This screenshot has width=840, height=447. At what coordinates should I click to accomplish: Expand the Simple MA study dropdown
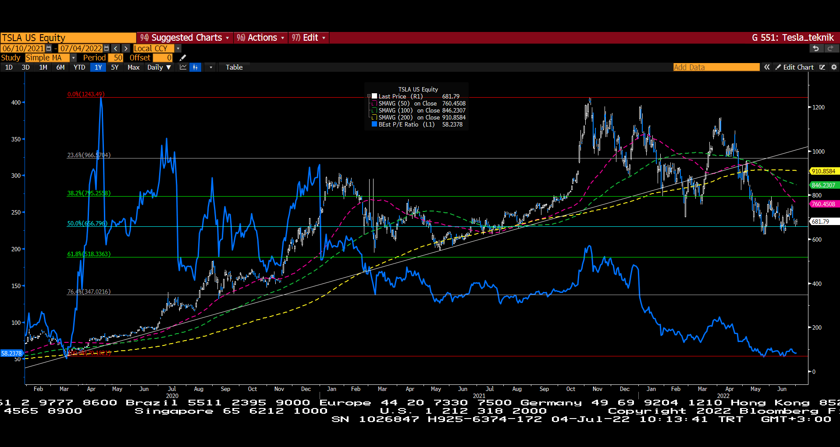coord(73,58)
